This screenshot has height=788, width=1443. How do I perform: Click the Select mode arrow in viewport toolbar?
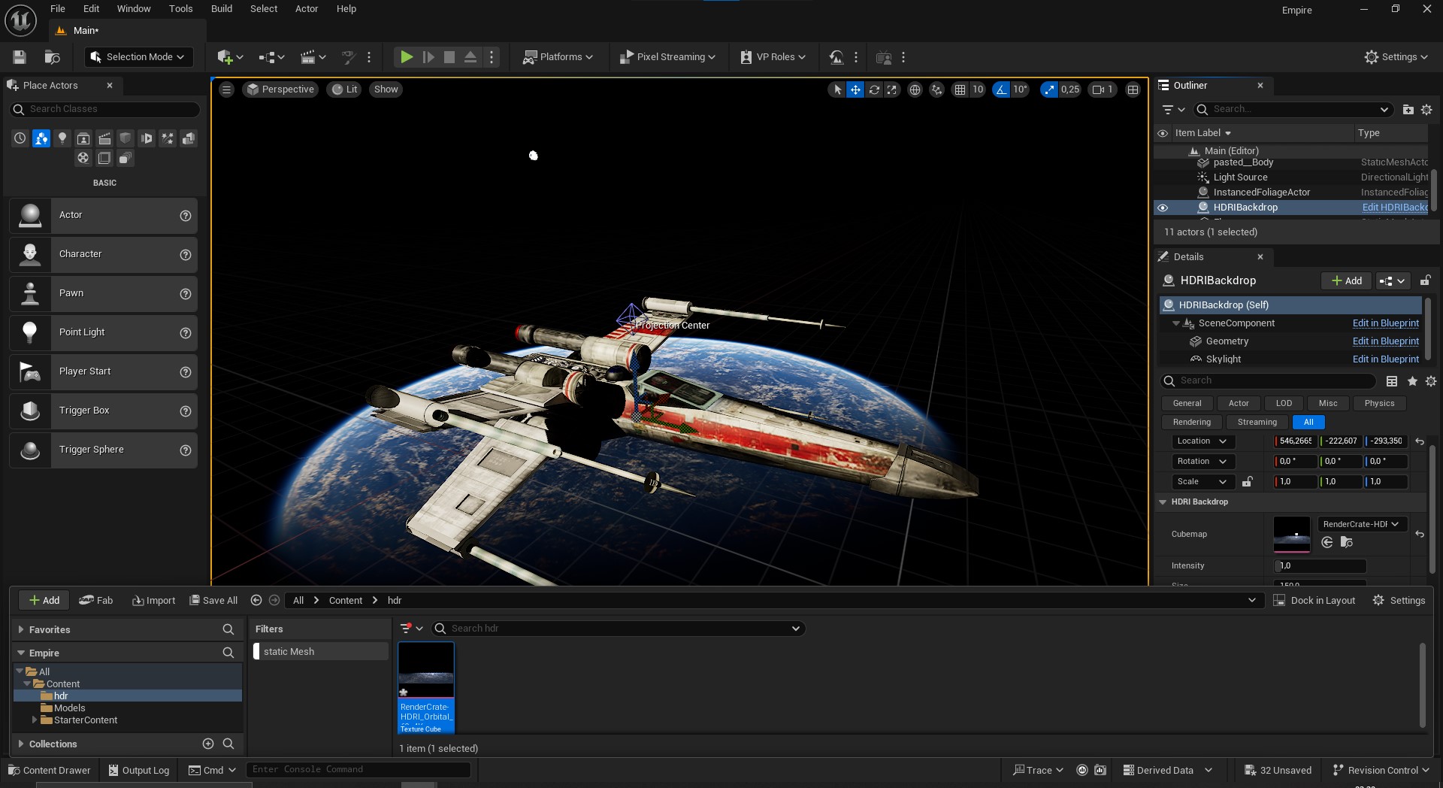[837, 89]
